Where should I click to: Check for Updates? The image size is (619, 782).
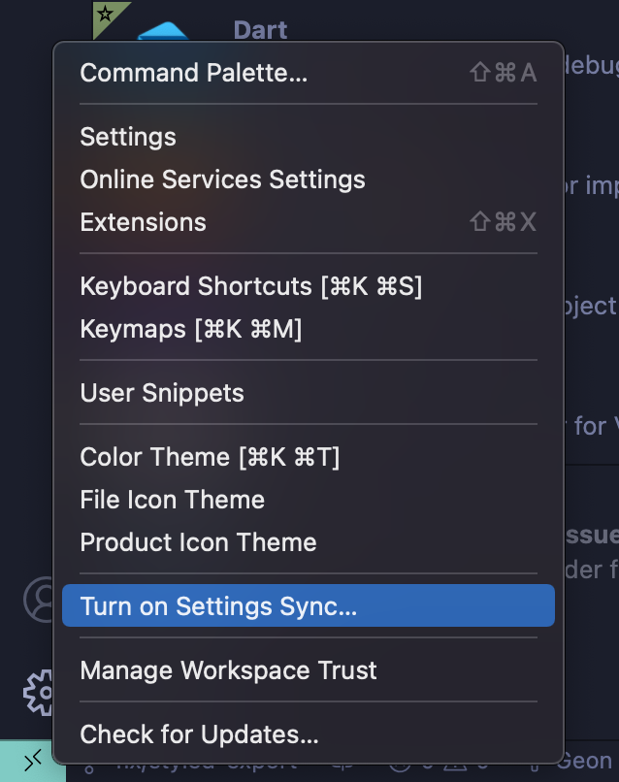[x=309, y=734]
